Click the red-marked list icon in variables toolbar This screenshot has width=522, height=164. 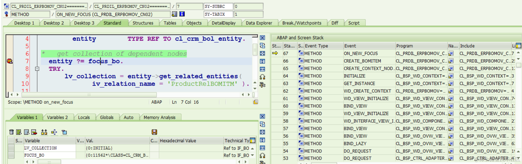tap(34, 132)
